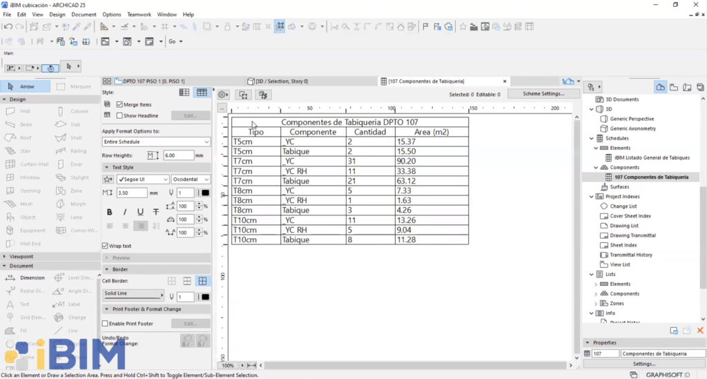Uncheck the Merge Items checkbox
Viewport: 707px width, 379px height.
(x=120, y=104)
